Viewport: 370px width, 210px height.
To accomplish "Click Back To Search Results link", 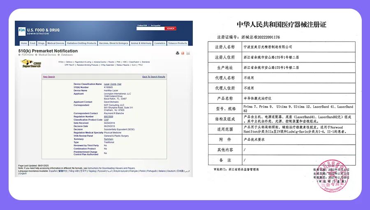I will [154, 77].
